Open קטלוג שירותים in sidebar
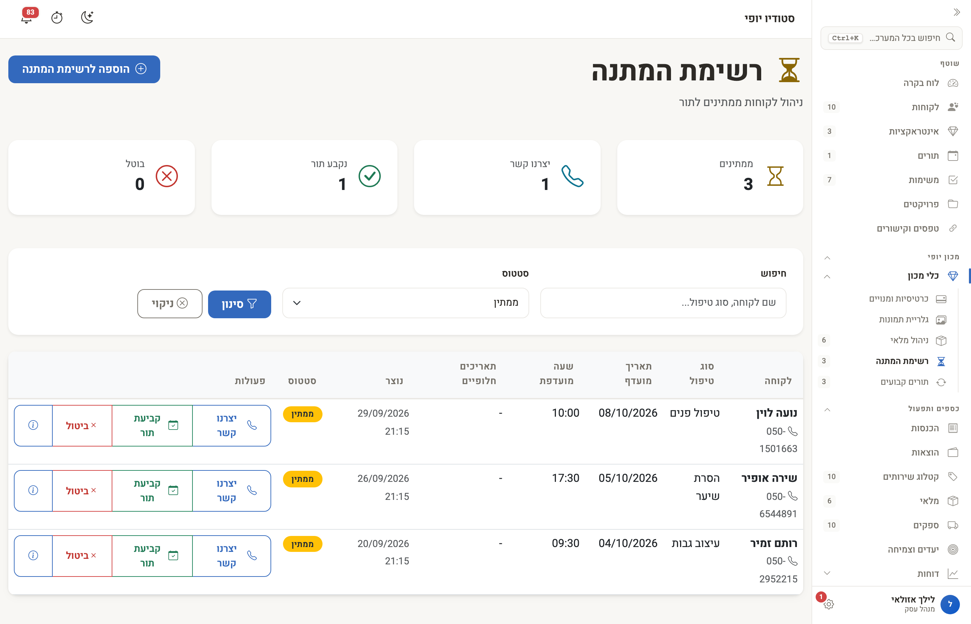Viewport: 971px width, 624px height. tap(891, 477)
